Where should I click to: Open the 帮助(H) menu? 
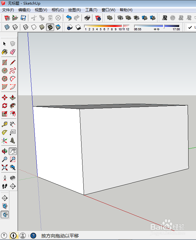click(x=126, y=10)
